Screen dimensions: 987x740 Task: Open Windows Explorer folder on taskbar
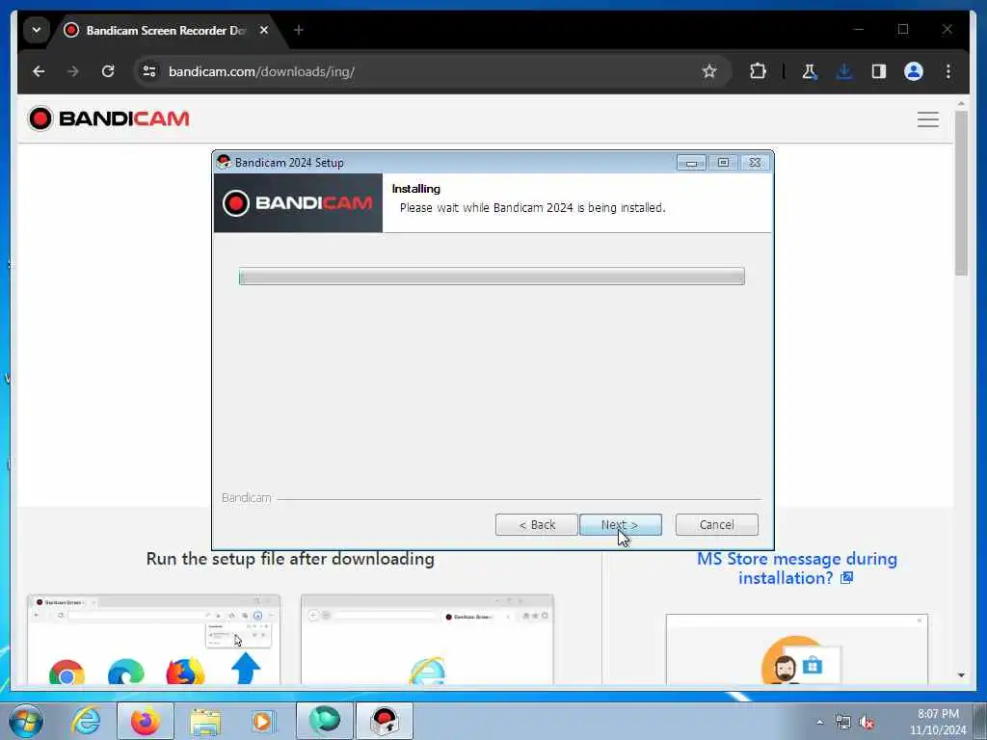pos(205,721)
